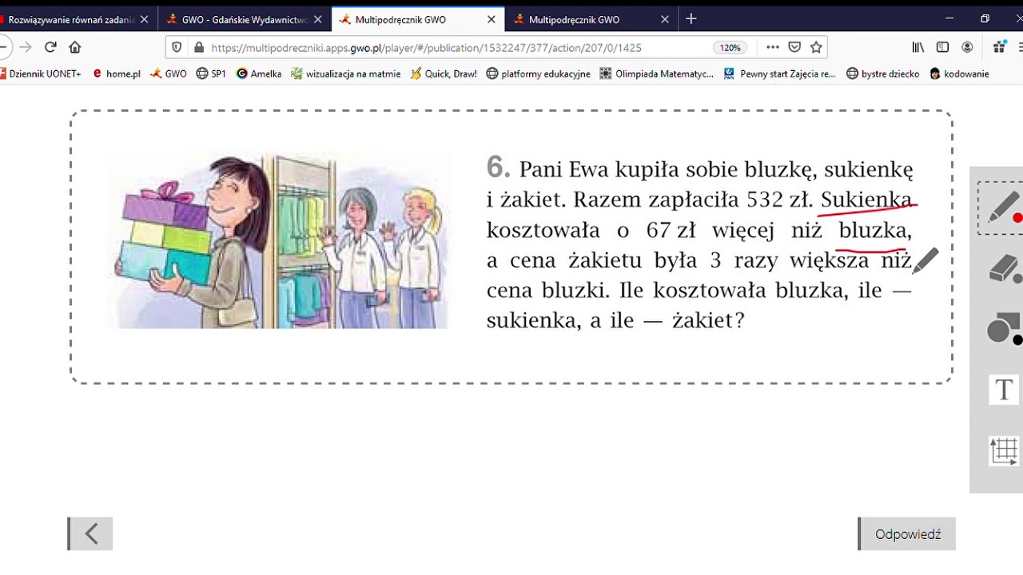Close the active Multipodręcznik tab
This screenshot has height=575, width=1023.
click(x=492, y=19)
